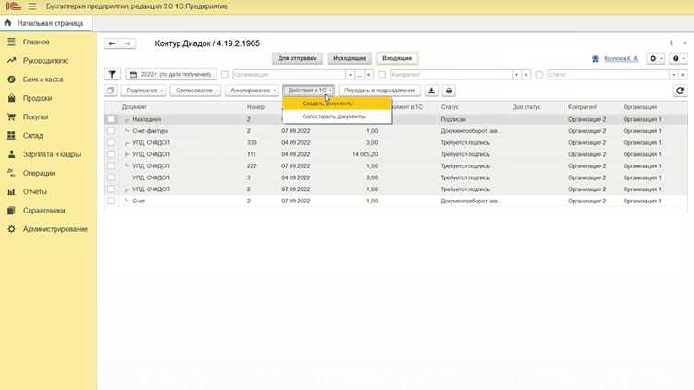Screen dimensions: 694x390
Task: Switch to the Исходящие tab button
Action: pyautogui.click(x=349, y=58)
